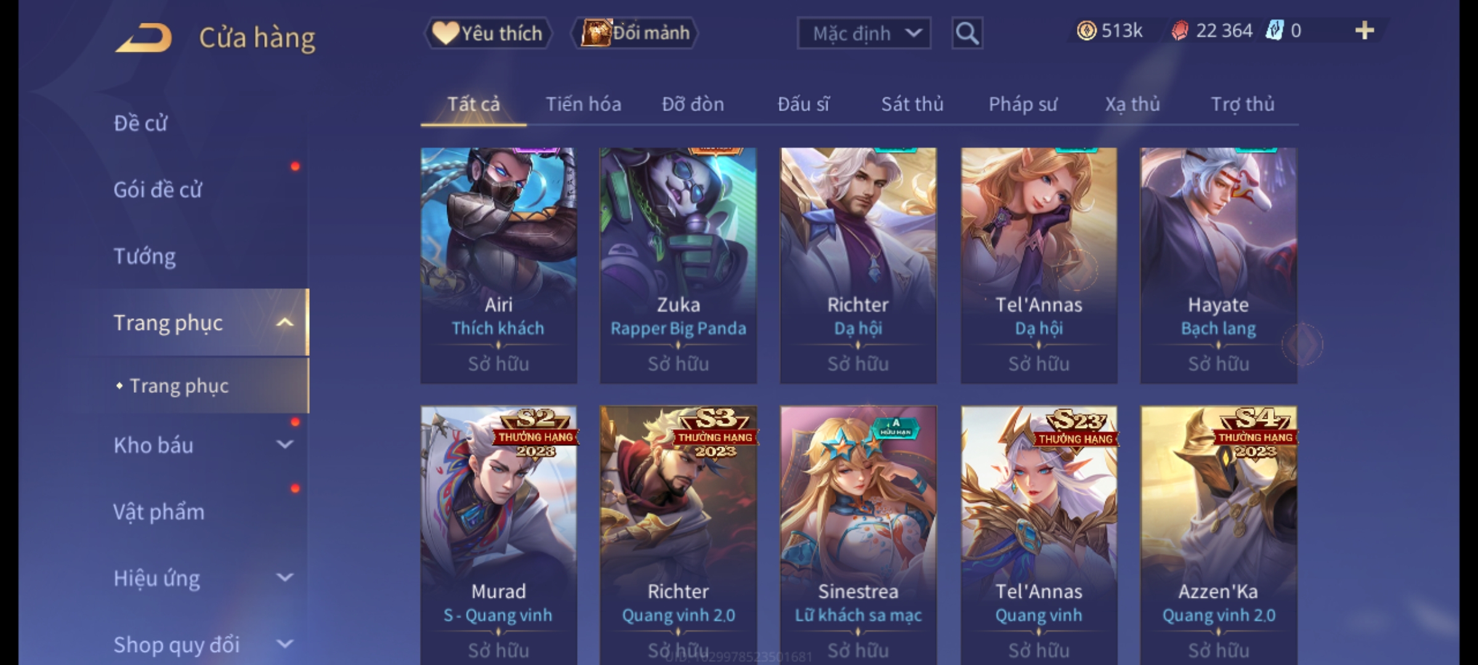Open the Đổi mảnh chest exchange

(x=636, y=33)
